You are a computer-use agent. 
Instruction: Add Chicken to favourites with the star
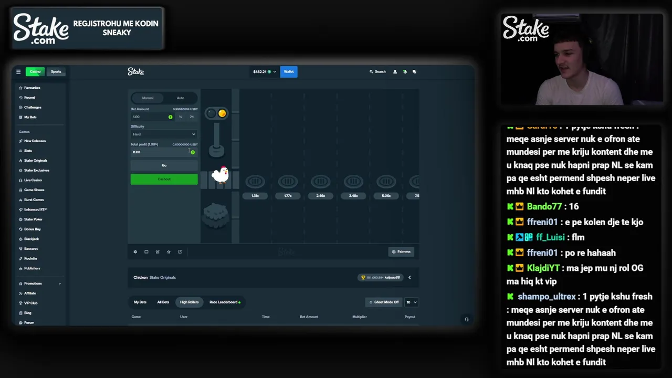169,251
